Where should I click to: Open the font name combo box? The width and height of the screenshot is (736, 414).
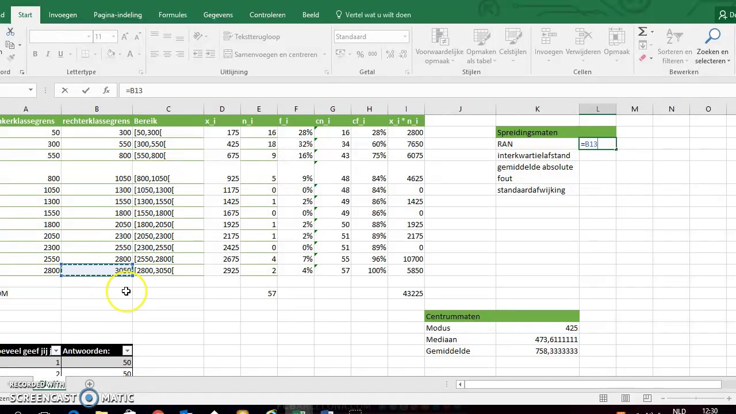pos(60,36)
